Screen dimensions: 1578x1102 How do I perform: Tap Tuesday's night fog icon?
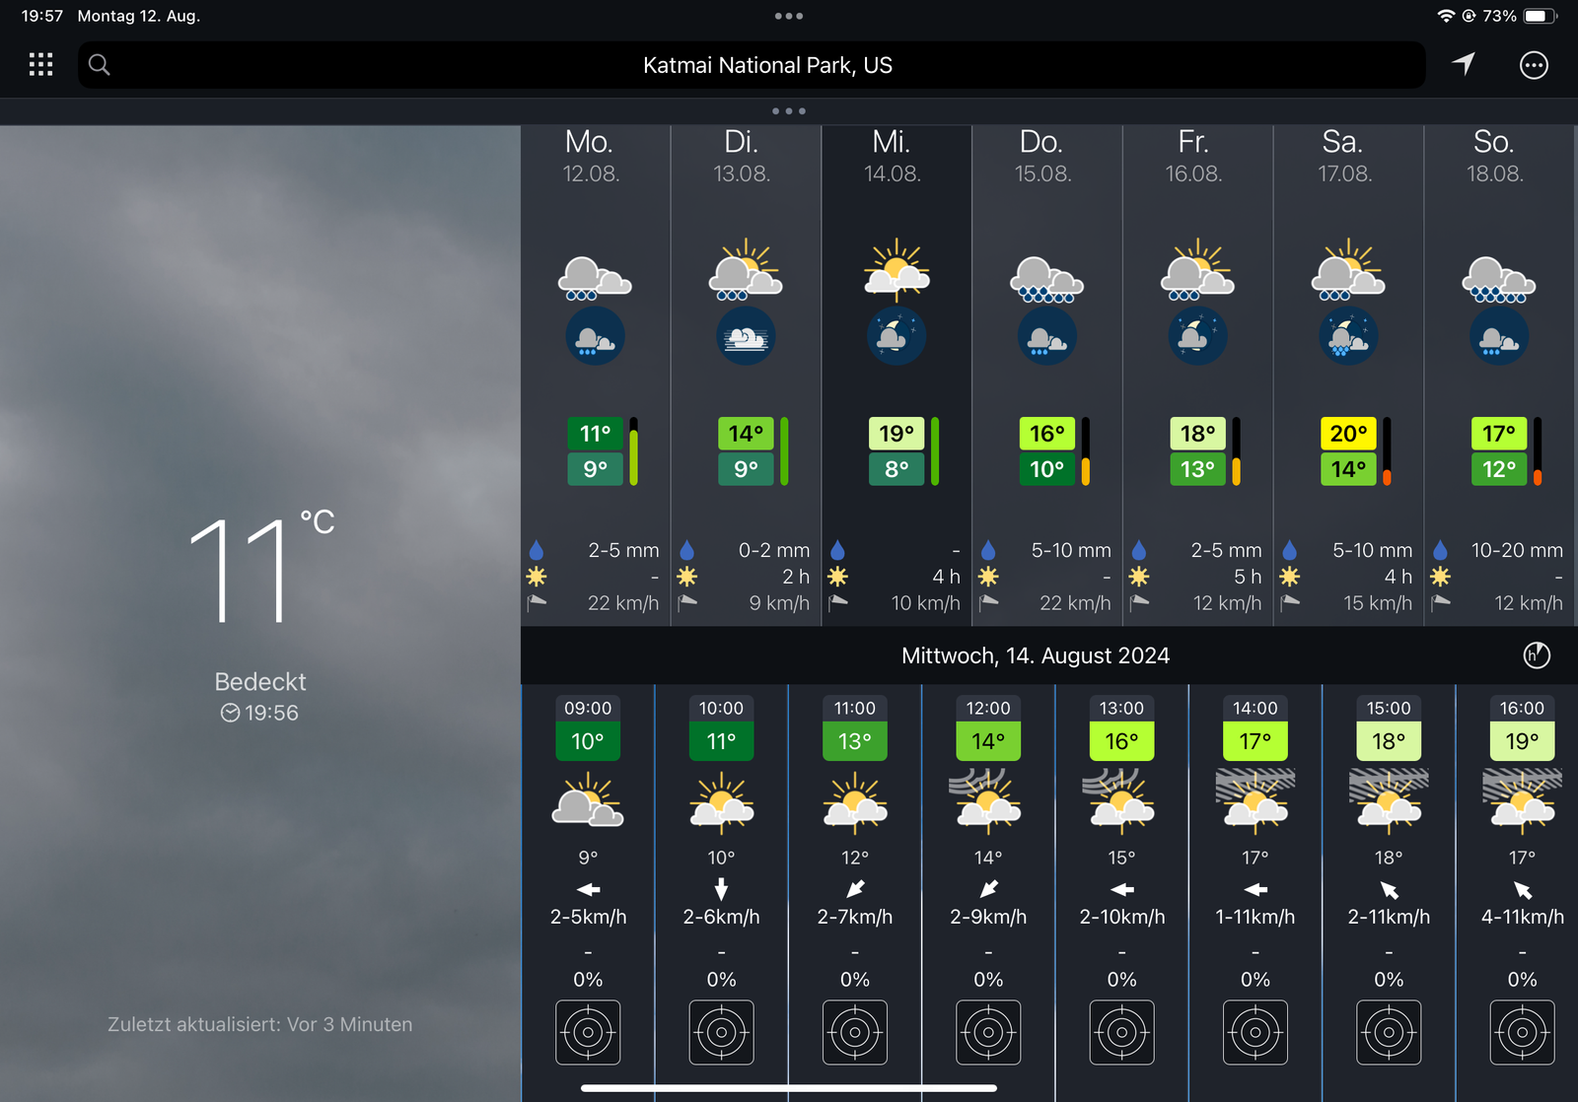point(746,336)
